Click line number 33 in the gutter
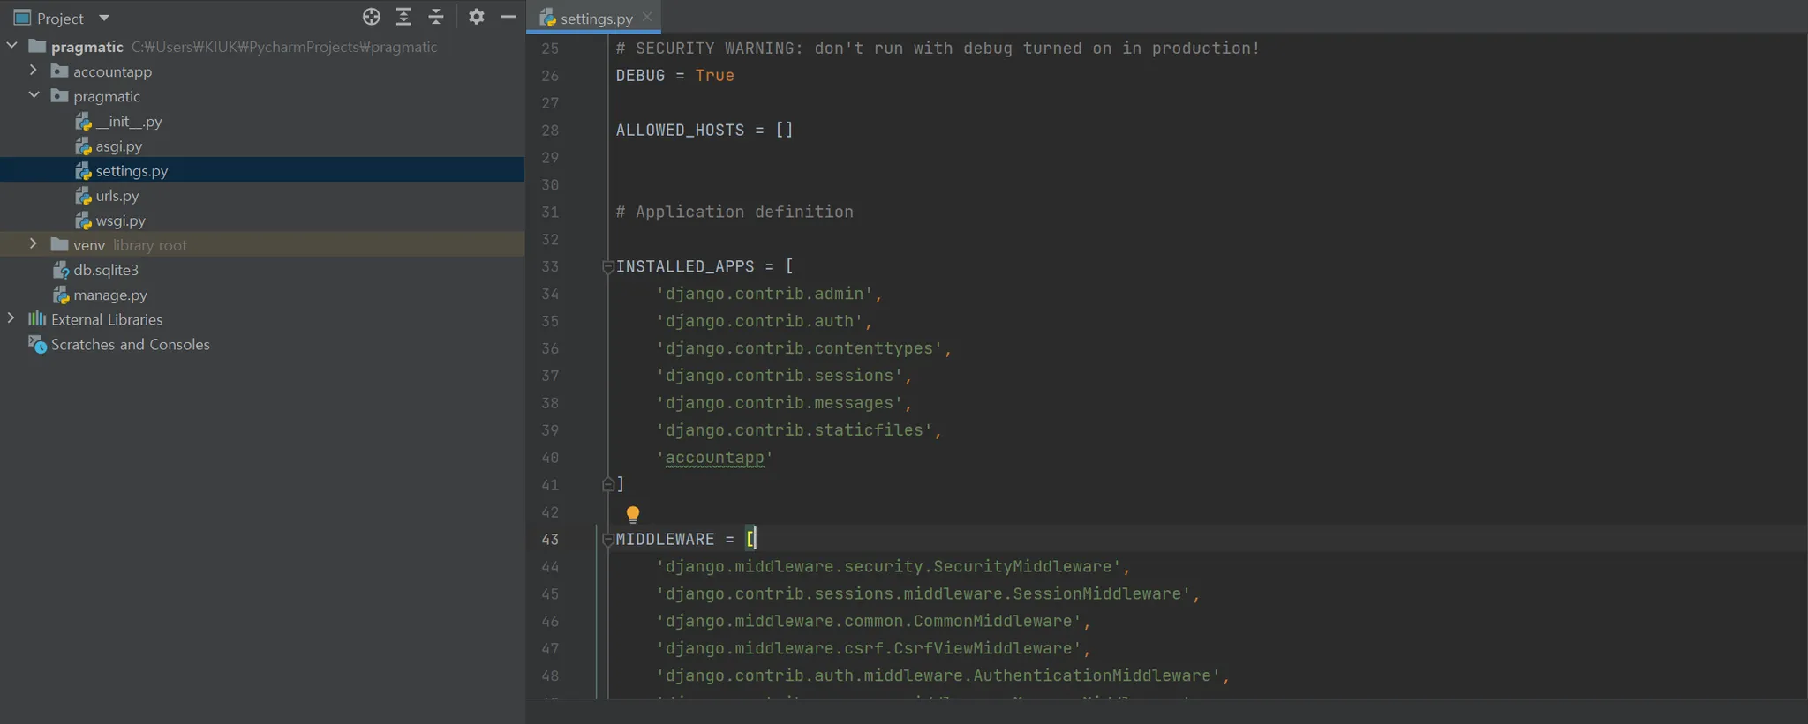Screen dimensions: 1808x724 tap(550, 266)
